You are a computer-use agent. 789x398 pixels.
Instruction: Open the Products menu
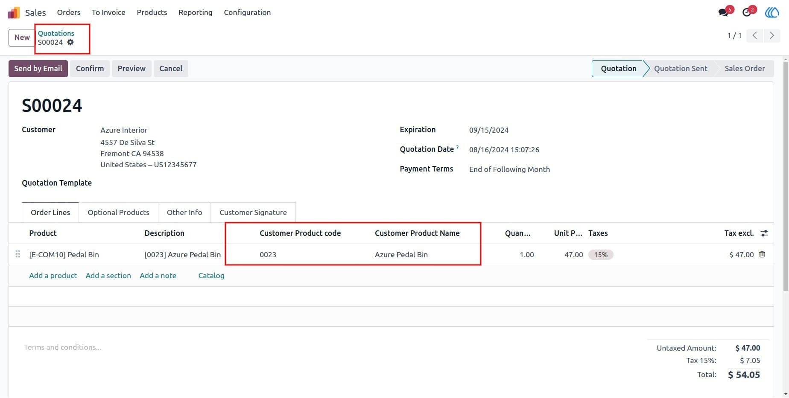click(152, 12)
